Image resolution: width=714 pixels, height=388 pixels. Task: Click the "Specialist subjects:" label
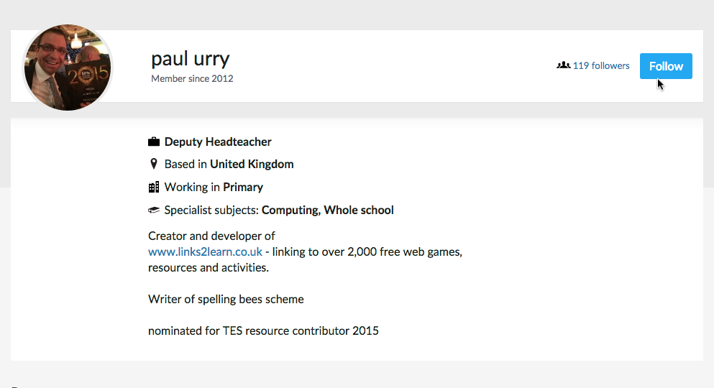[211, 211]
